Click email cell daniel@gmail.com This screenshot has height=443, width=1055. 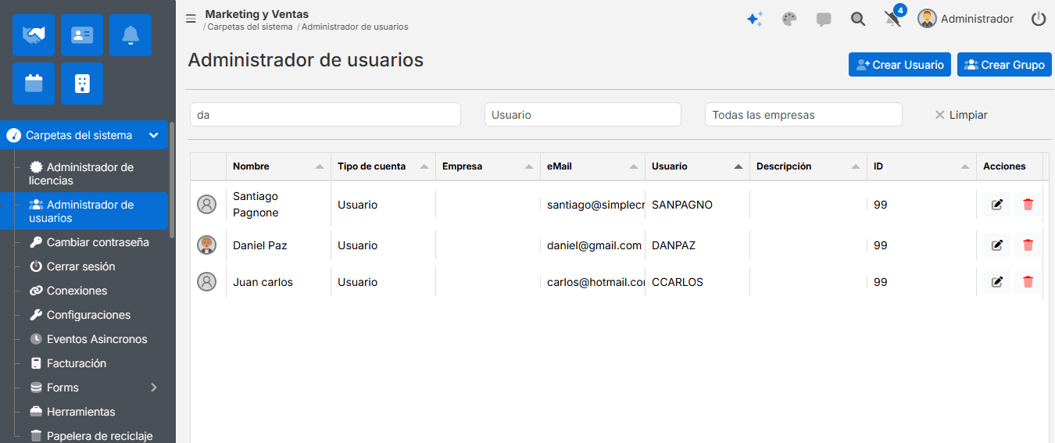[x=592, y=245]
